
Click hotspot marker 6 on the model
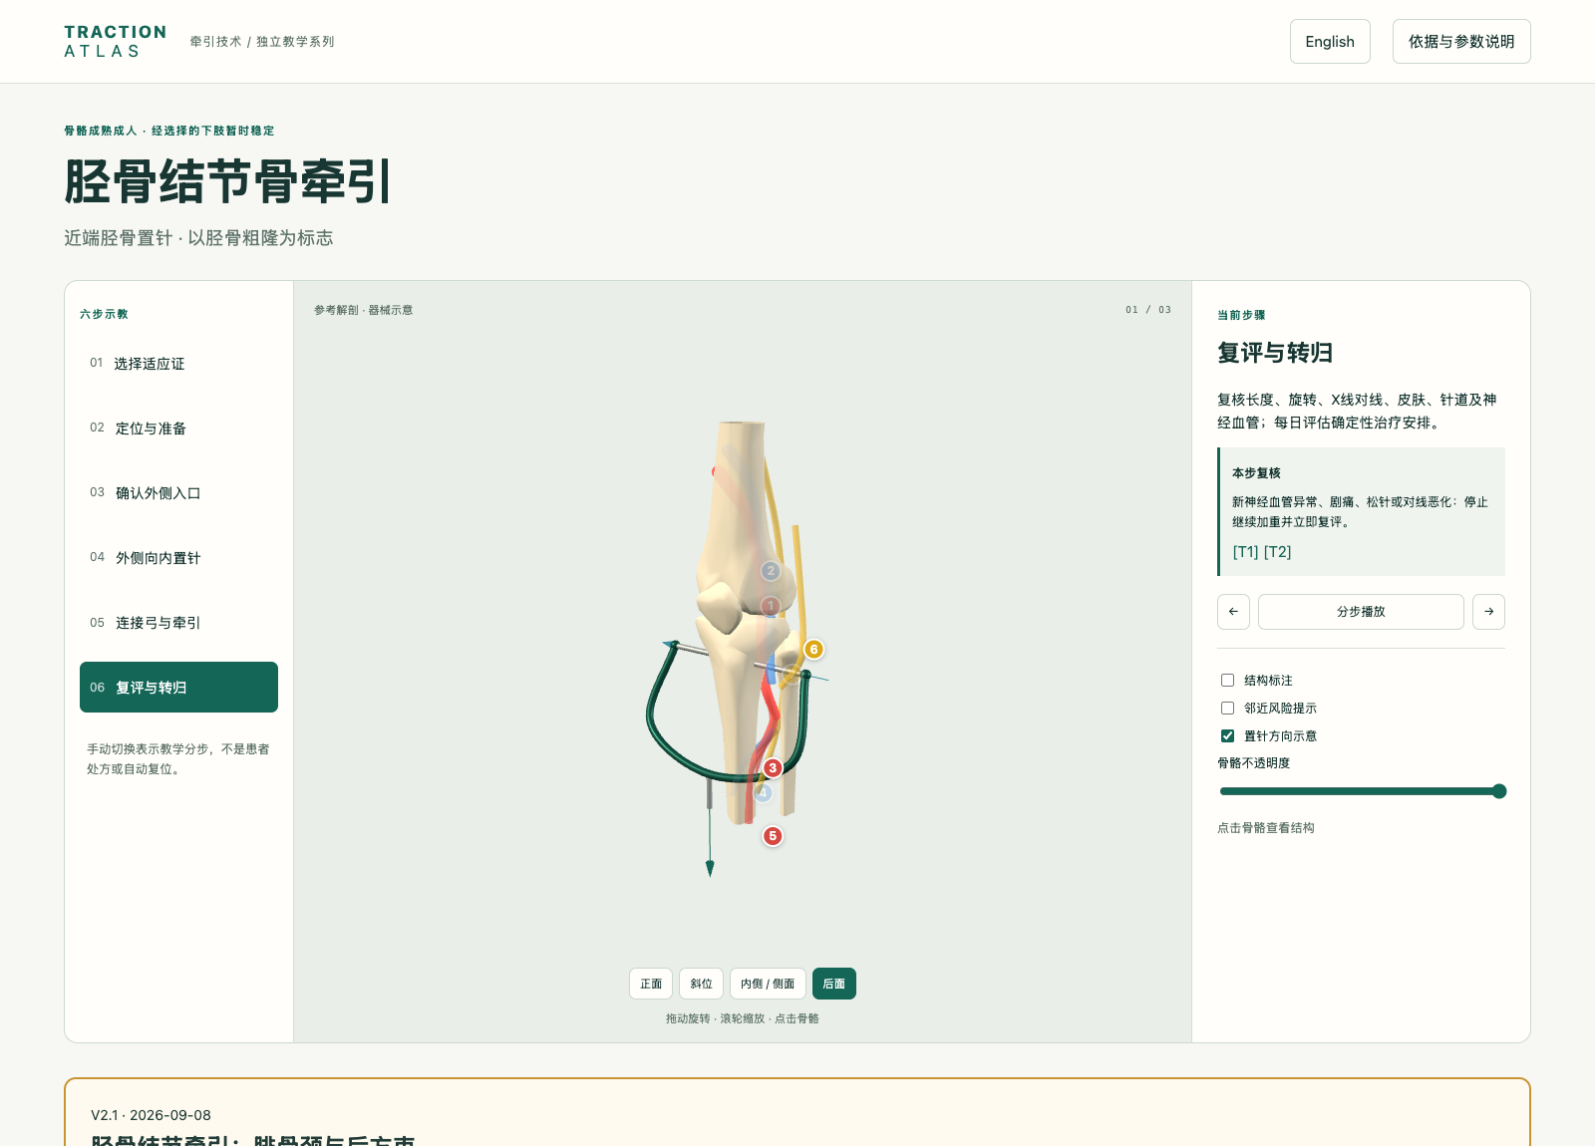pos(813,650)
